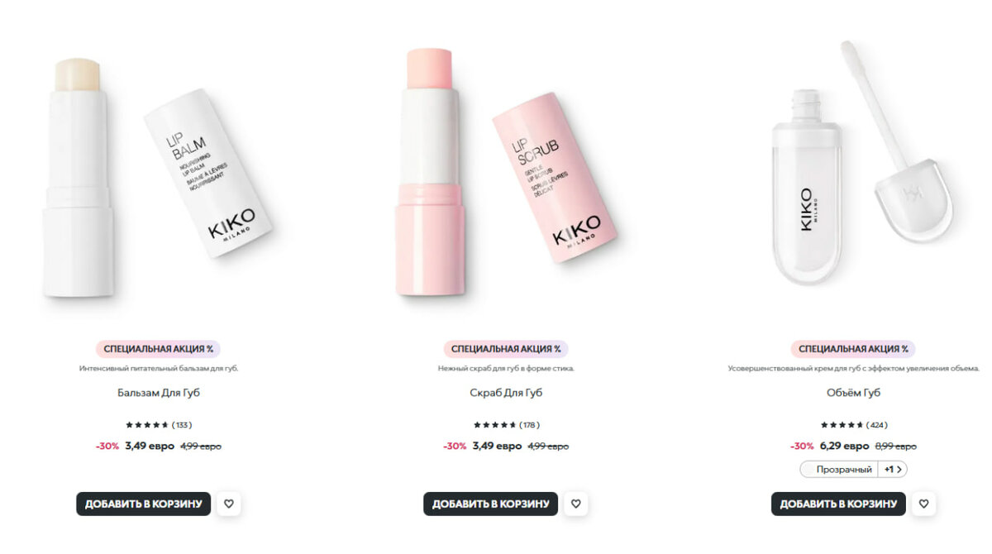Open the Lip Balm product image
Screen dimensions: 992x554
click(x=159, y=170)
